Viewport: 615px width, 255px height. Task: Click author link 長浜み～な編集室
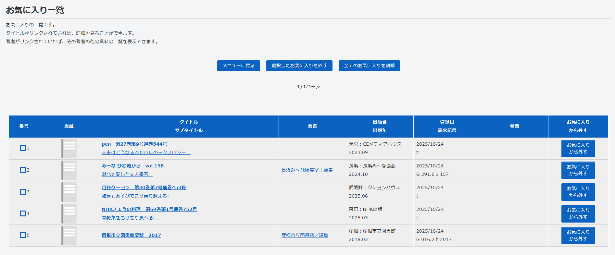pos(307,170)
